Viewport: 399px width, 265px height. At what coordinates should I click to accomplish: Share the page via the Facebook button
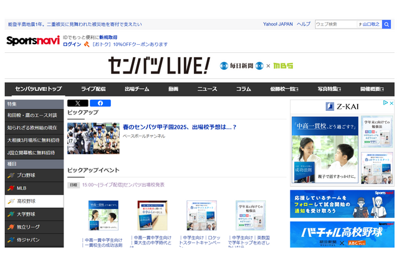point(100,103)
